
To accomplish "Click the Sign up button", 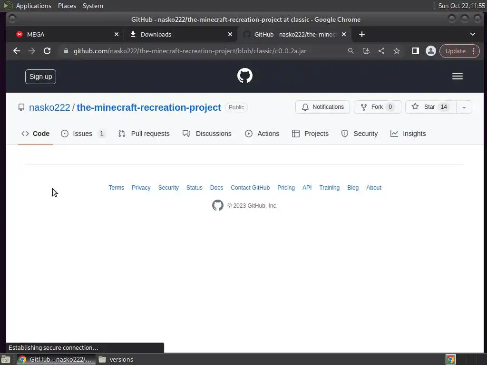I will pos(41,77).
